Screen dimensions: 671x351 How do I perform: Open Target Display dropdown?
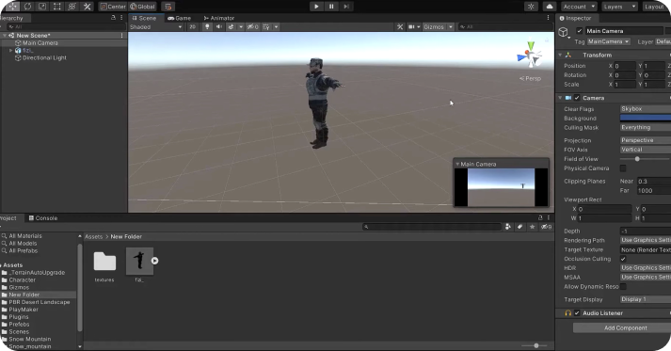(646, 299)
